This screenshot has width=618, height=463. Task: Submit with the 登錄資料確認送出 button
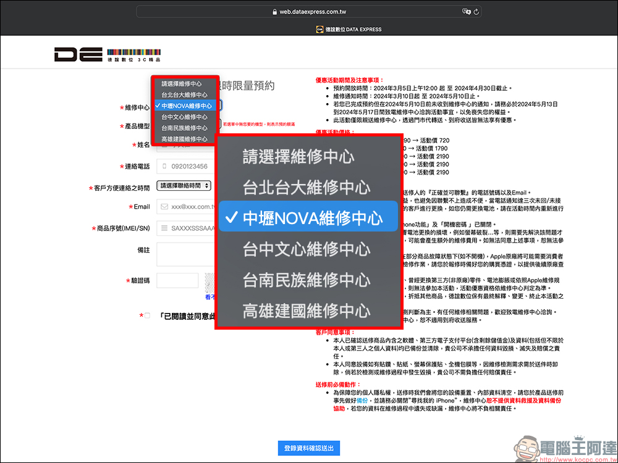pyautogui.click(x=309, y=448)
